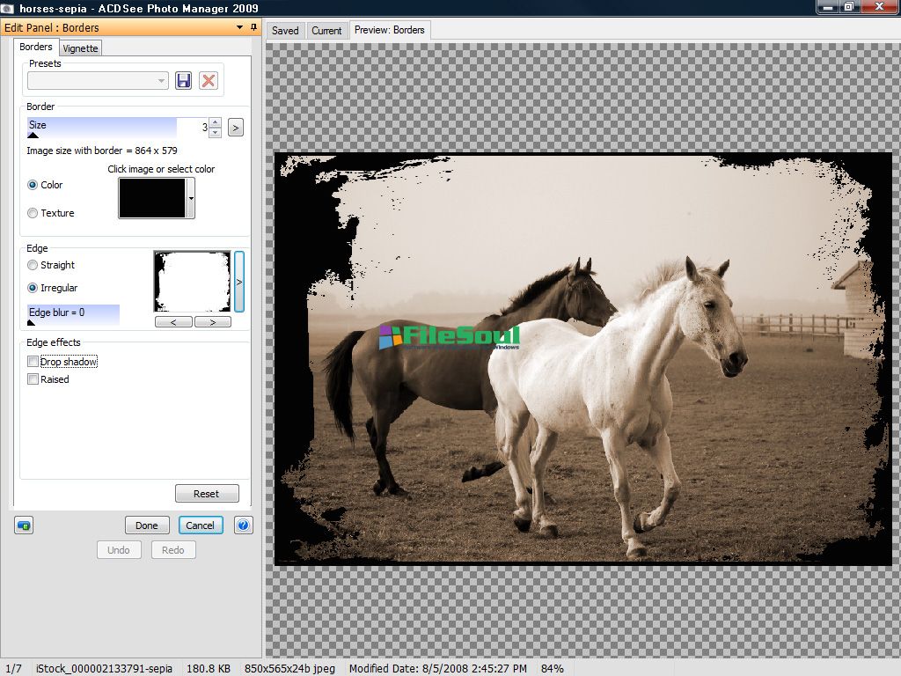Go to next irregular edge pattern
The image size is (901, 676).
[212, 322]
